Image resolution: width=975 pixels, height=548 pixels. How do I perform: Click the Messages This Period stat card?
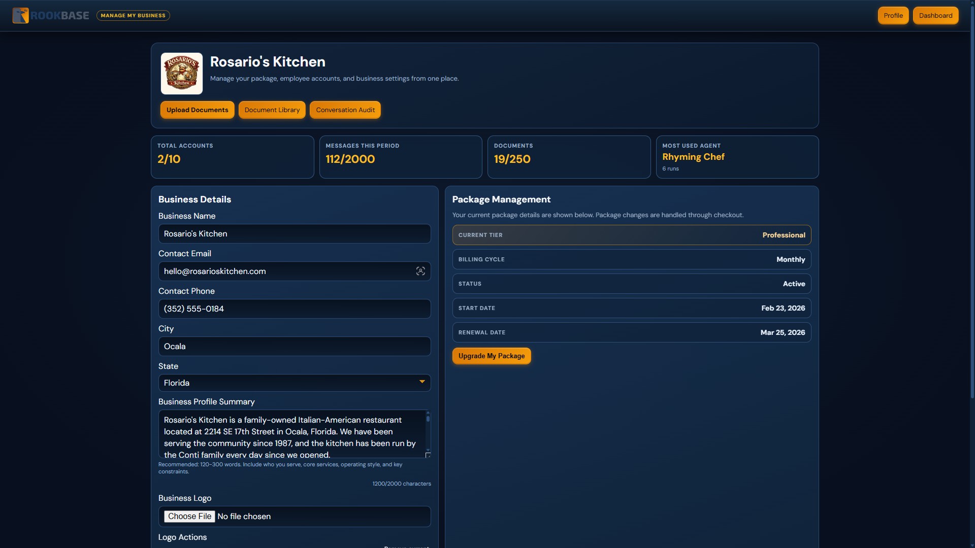pos(400,157)
